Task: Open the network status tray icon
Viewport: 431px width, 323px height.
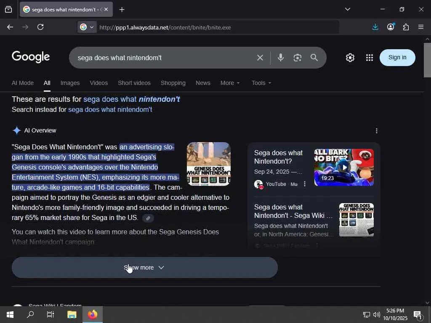Action: (x=367, y=315)
